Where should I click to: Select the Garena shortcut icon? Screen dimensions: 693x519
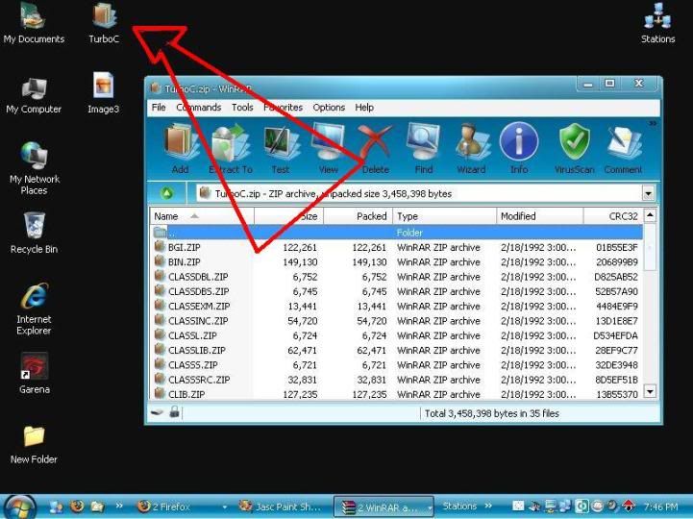(x=34, y=374)
